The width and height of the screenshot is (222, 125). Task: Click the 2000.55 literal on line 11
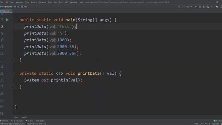click(66, 47)
